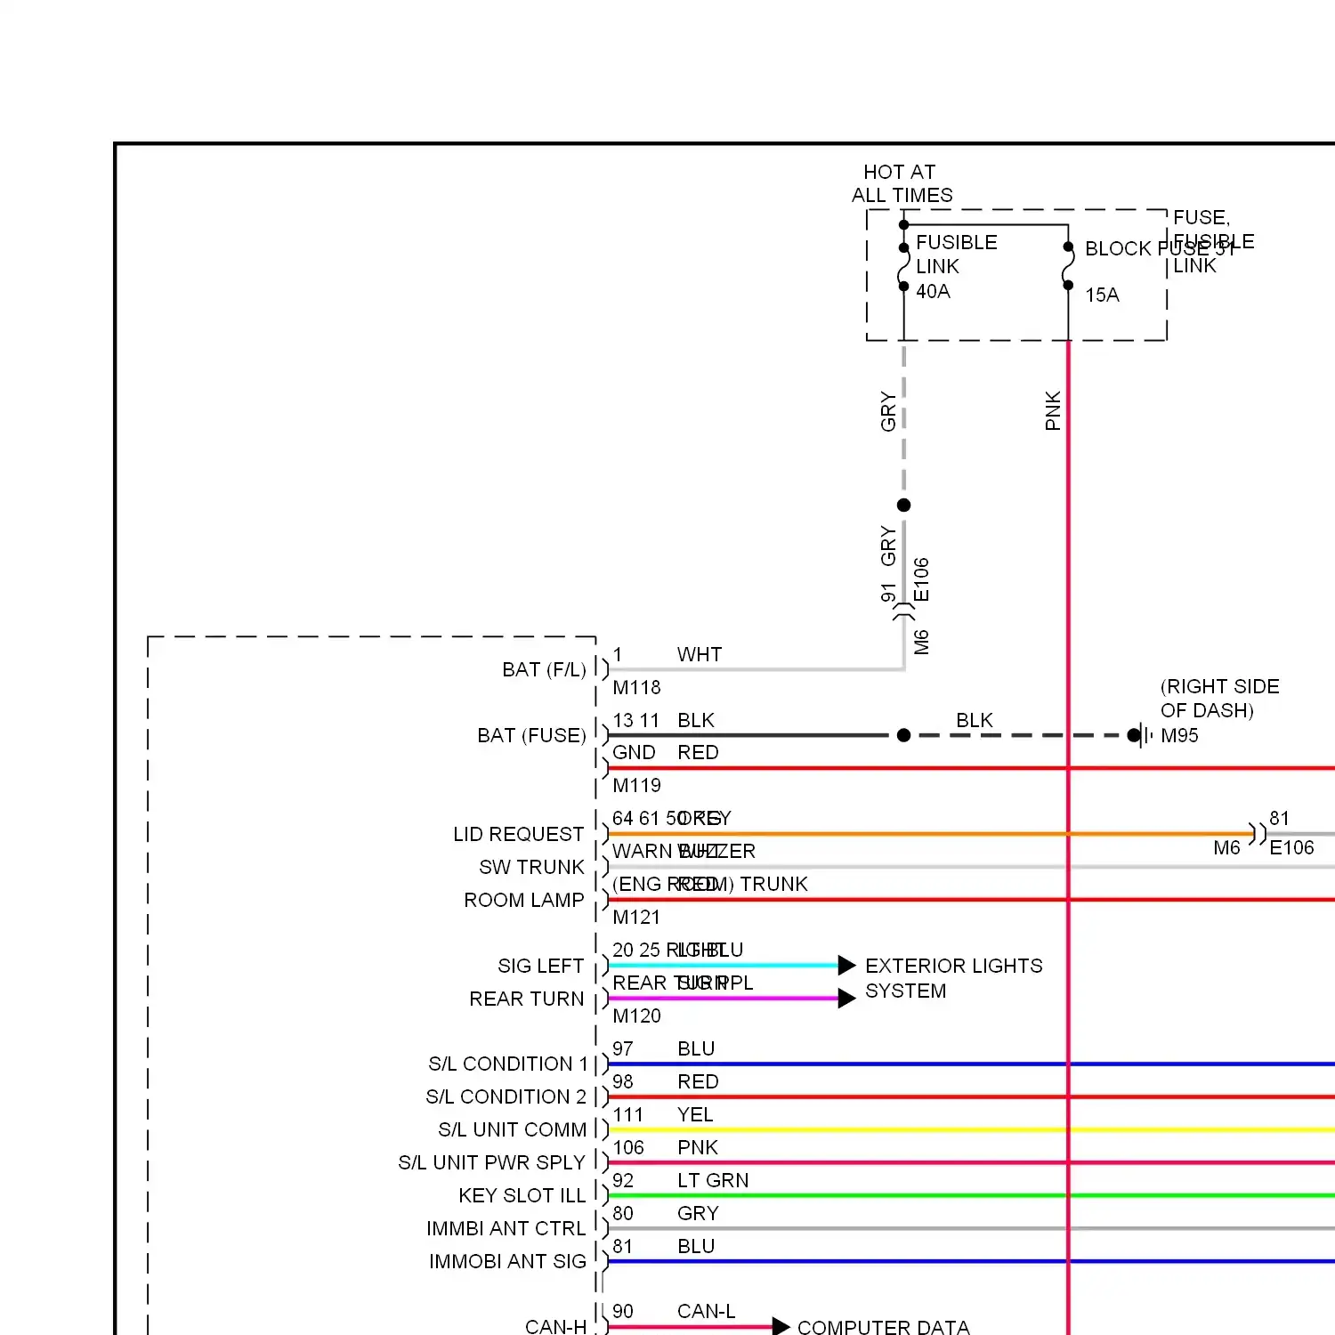Select the "LID REQUEST" label
Screen dimensions: 1335x1335
point(518,834)
